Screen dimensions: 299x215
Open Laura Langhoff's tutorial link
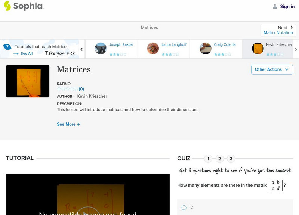(x=174, y=44)
